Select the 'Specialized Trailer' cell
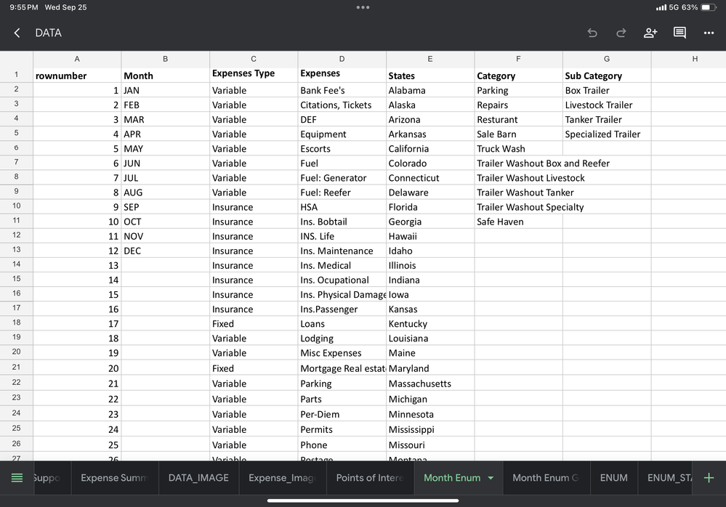The width and height of the screenshot is (726, 507). [x=607, y=134]
